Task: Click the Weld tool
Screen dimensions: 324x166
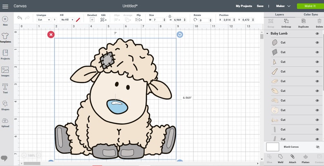Action: [280, 159]
